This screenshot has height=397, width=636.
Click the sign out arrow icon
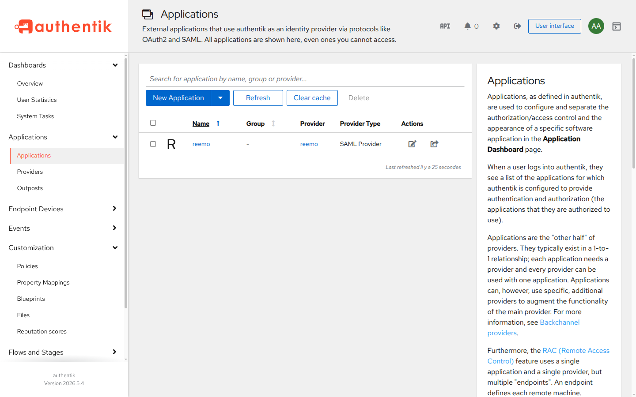pyautogui.click(x=518, y=26)
